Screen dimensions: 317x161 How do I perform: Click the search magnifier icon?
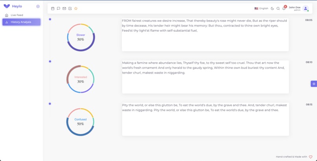(x=278, y=9)
